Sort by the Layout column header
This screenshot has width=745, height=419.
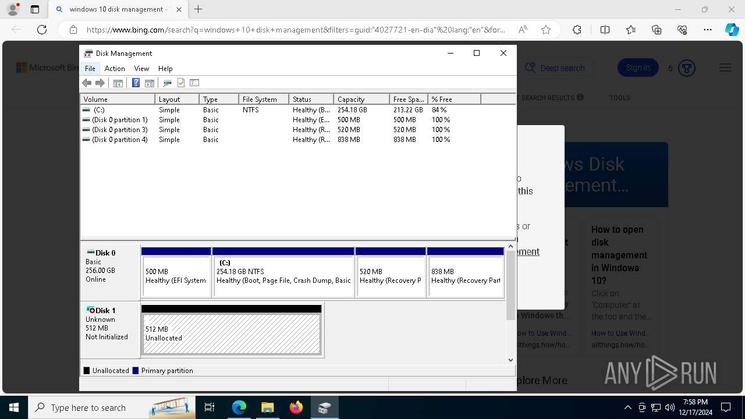[x=177, y=100]
